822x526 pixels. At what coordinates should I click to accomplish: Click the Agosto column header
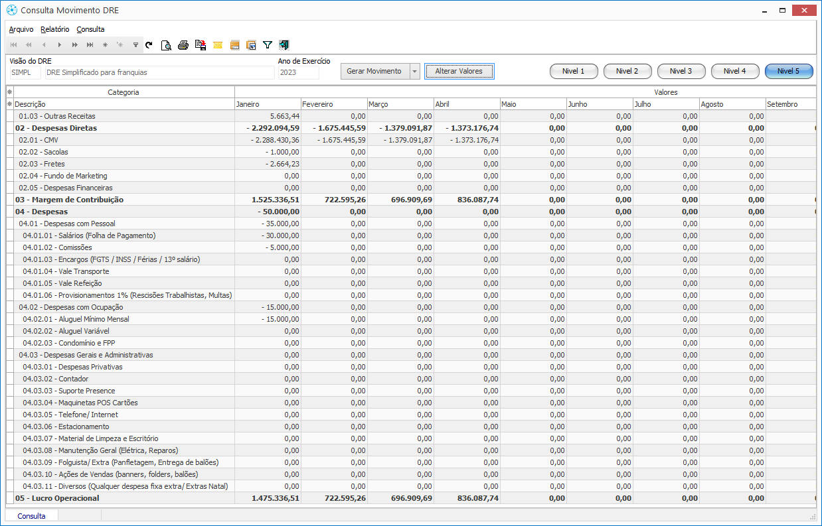pyautogui.click(x=732, y=104)
